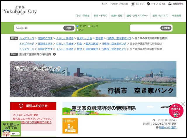Click the ID検索 button

tap(166, 28)
